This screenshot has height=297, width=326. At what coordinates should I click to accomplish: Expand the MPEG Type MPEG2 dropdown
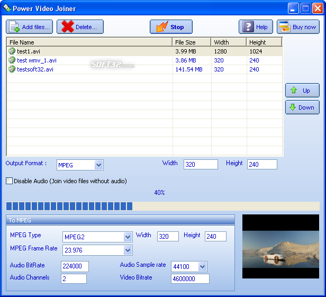128,237
